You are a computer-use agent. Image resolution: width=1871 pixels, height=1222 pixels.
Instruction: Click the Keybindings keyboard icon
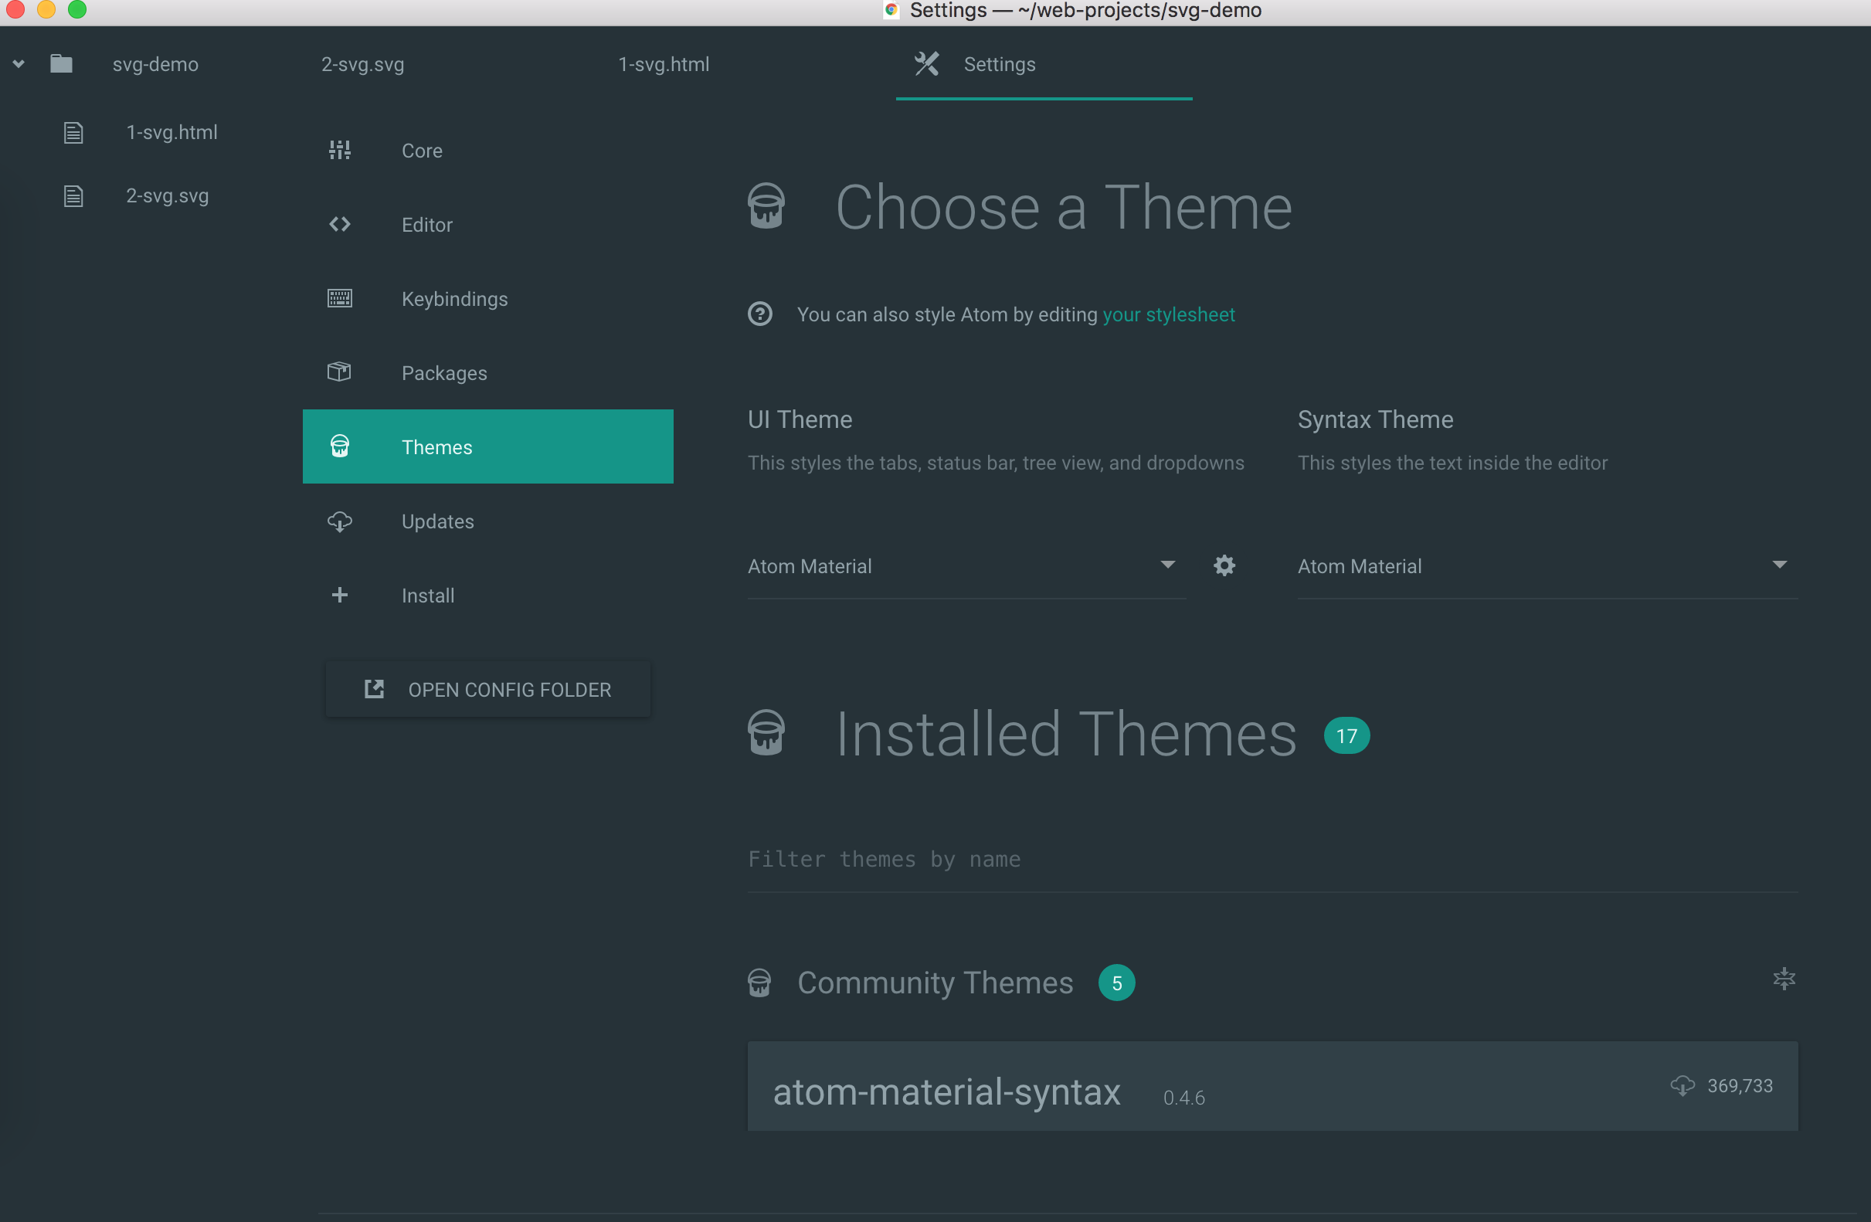(x=340, y=299)
